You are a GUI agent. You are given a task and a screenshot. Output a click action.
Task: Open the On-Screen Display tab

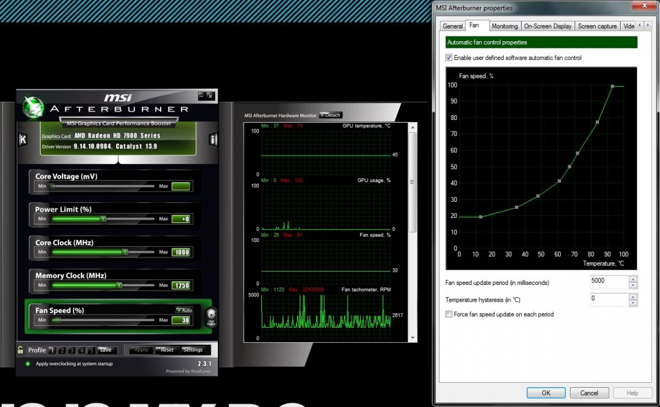point(547,26)
